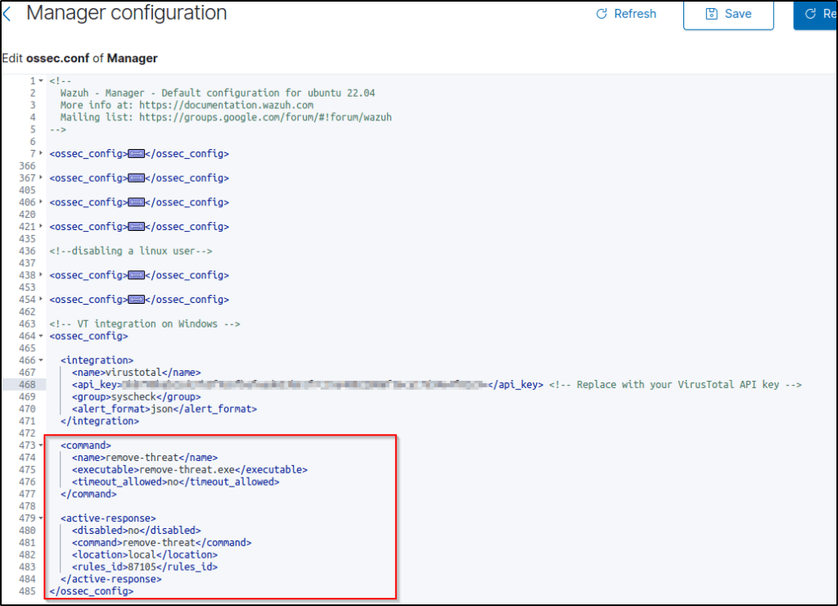
Task: Click the folded code placeholder on line 406
Action: (x=136, y=202)
